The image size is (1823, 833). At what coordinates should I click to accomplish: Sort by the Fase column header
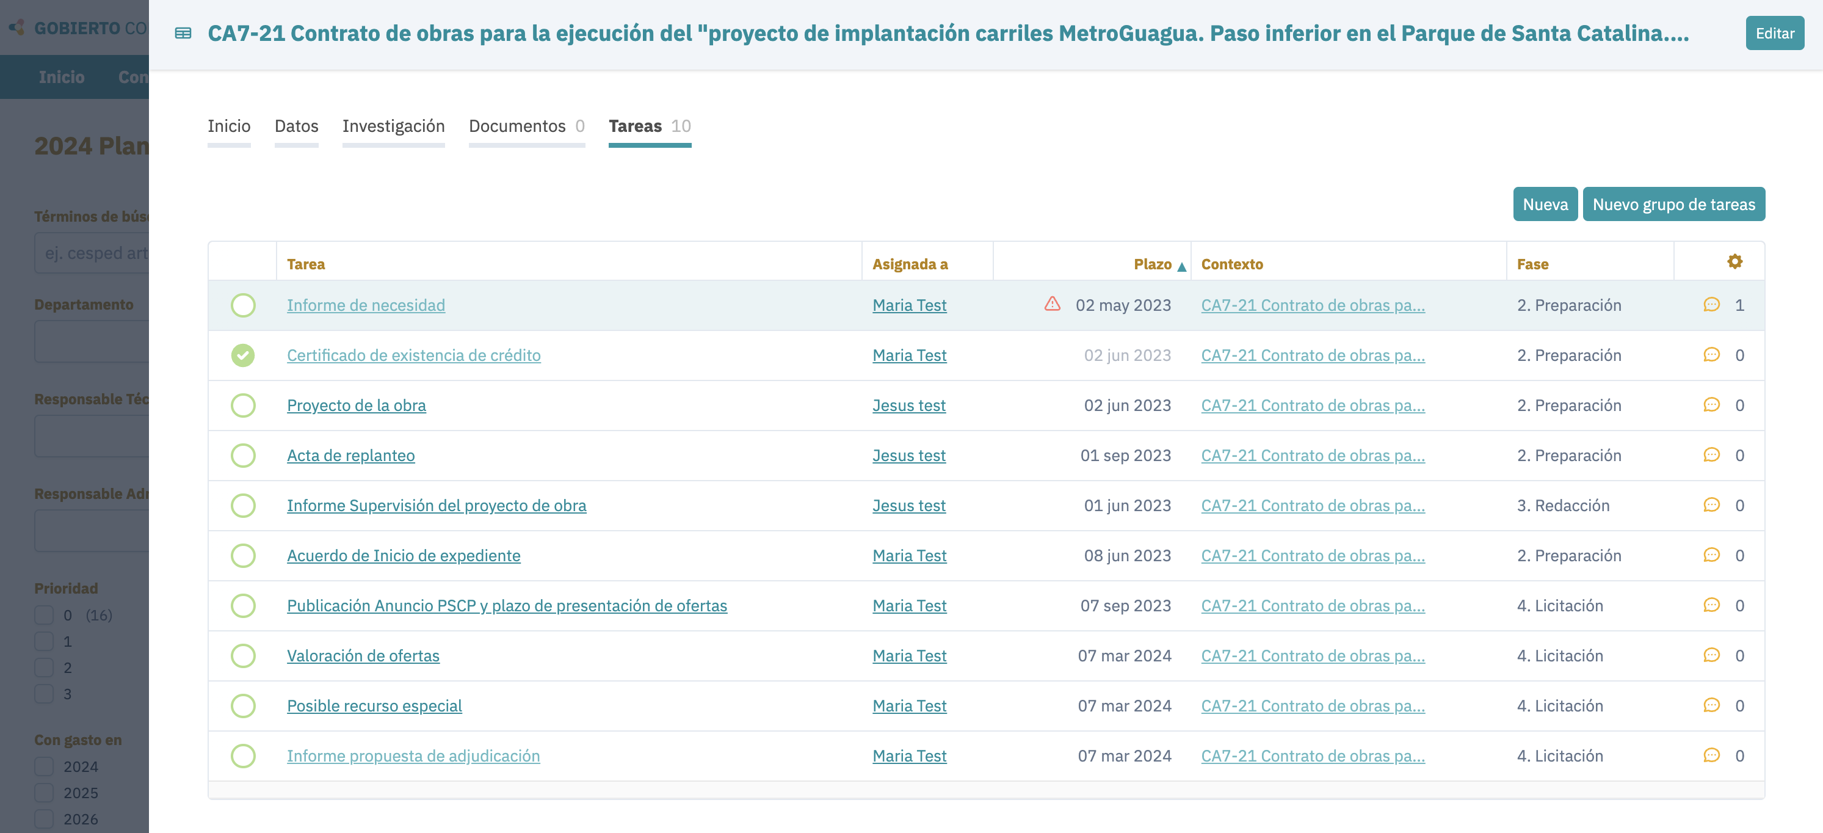[1532, 264]
